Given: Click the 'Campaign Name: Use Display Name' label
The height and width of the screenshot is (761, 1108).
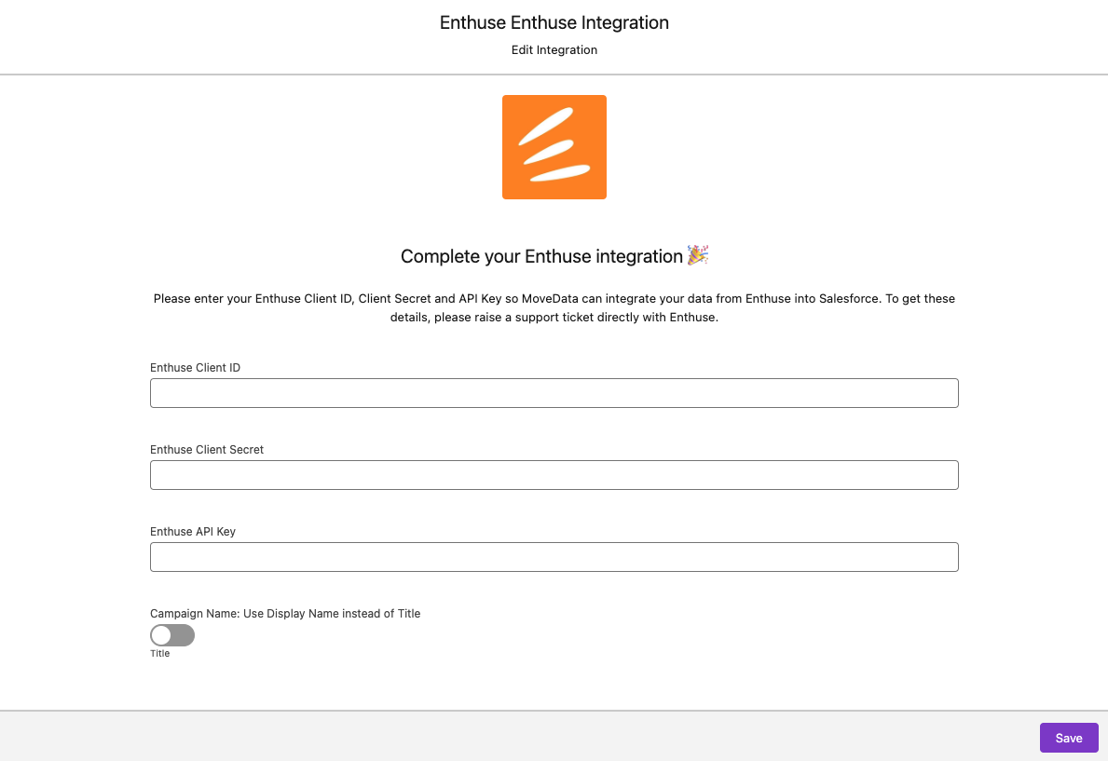Looking at the screenshot, I should pyautogui.click(x=285, y=614).
